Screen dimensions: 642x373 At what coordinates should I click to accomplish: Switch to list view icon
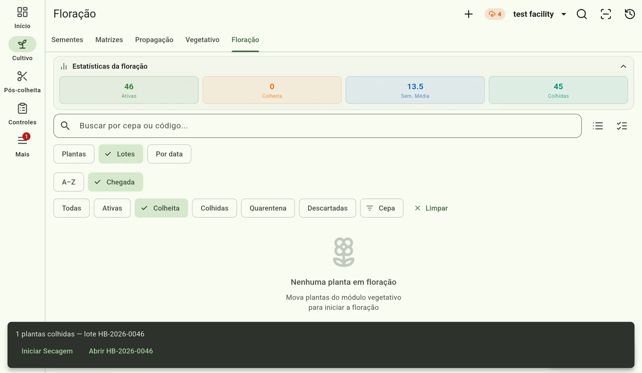[598, 126]
